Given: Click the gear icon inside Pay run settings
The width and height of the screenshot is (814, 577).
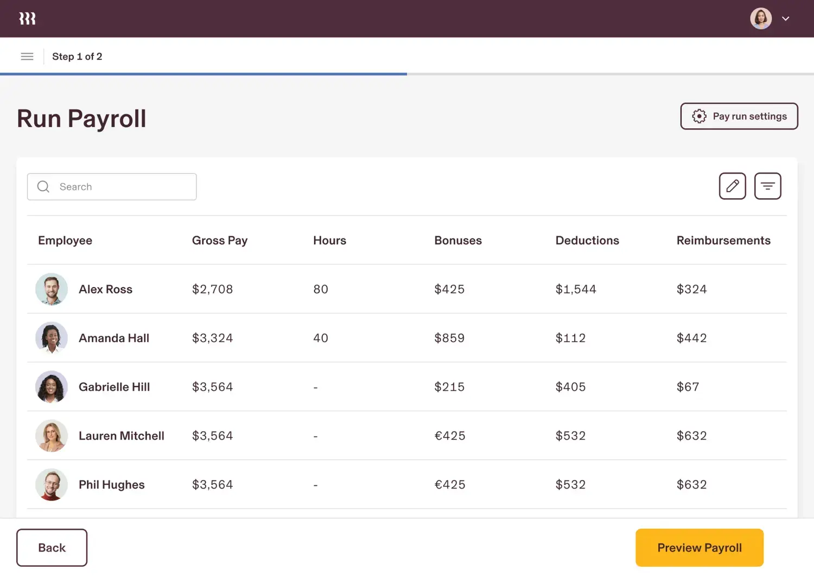Looking at the screenshot, I should (699, 116).
